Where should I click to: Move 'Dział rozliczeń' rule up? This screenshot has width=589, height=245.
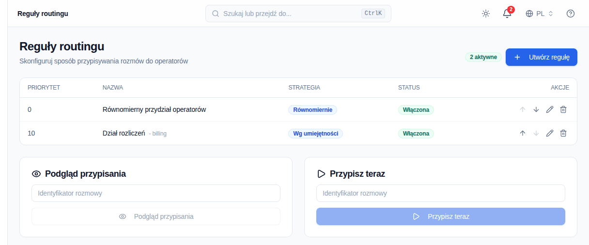[523, 133]
